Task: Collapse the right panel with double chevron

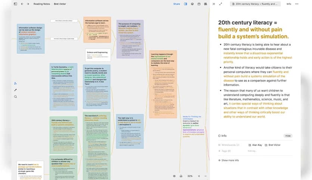Action: pyautogui.click(x=214, y=4)
